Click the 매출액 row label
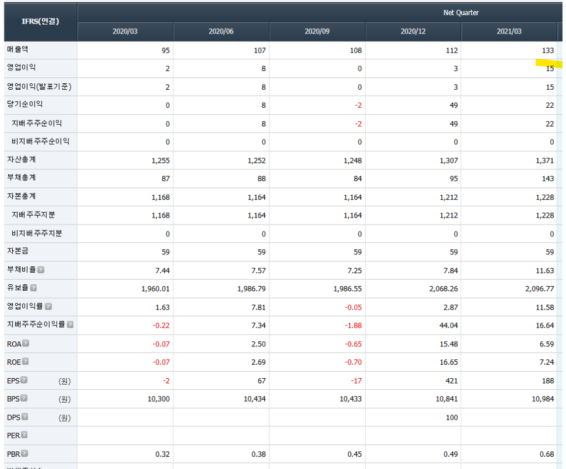 (18, 49)
